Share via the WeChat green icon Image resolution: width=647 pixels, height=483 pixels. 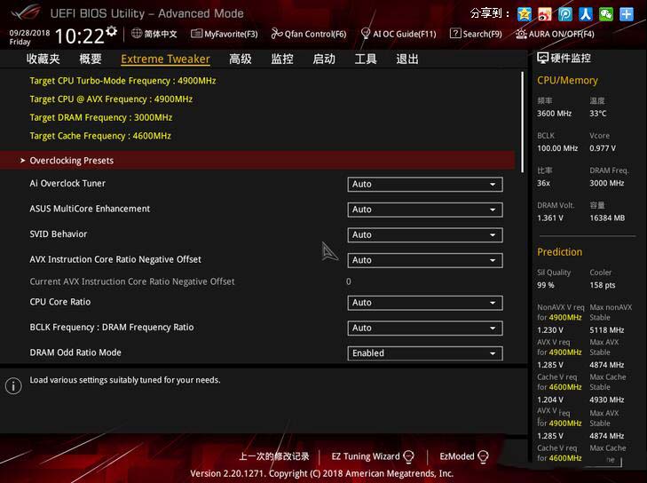606,14
